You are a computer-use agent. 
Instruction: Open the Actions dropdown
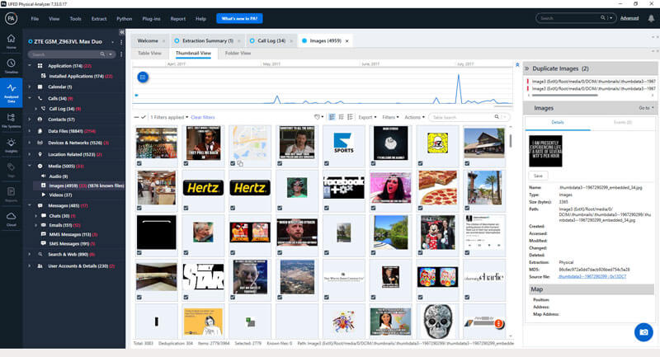(x=415, y=117)
